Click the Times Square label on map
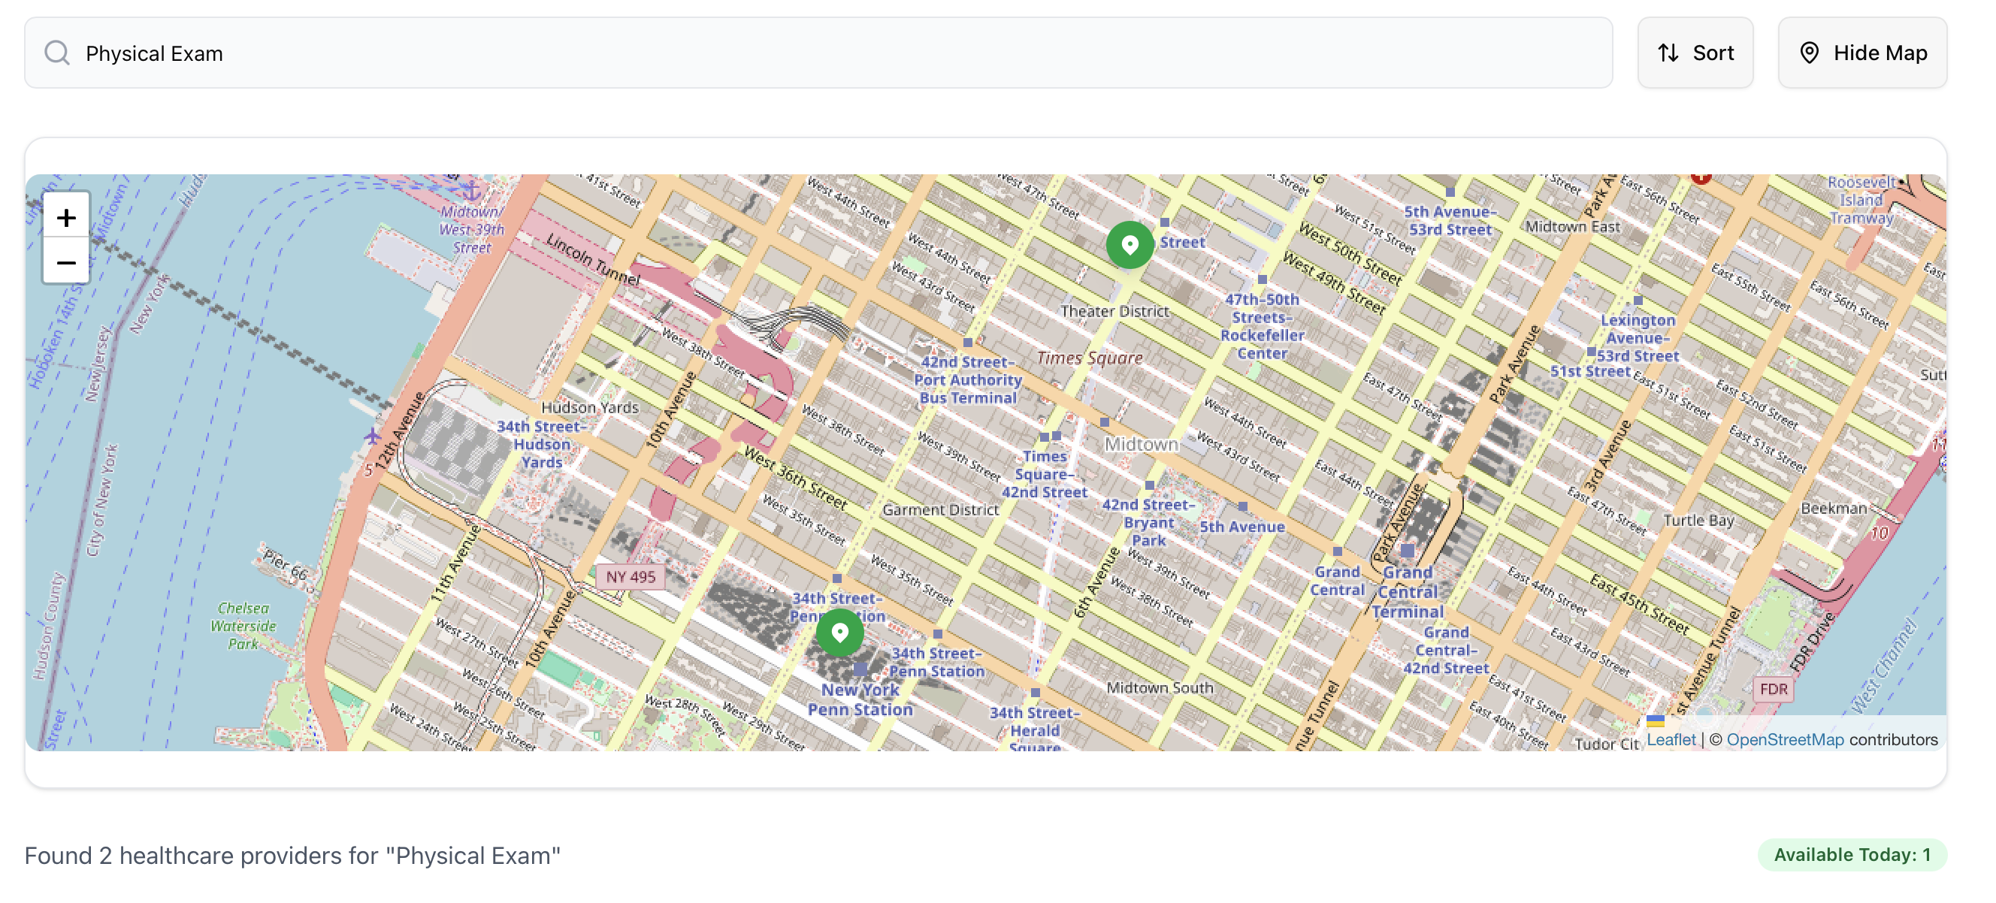Screen dimensions: 1996x903 [1089, 358]
